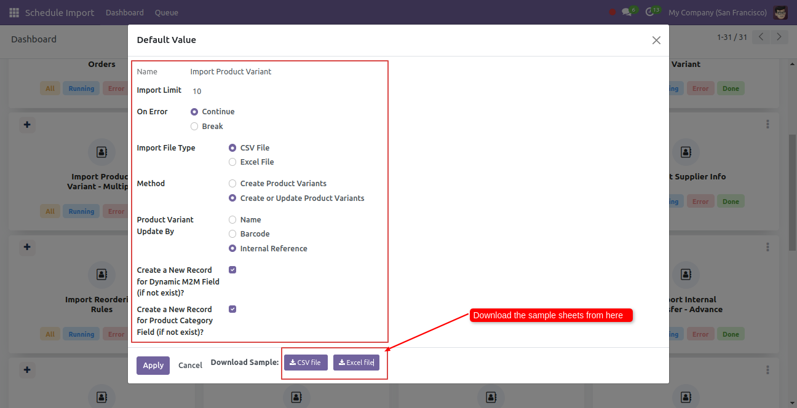Select Create Product Variants method
Viewport: 797px width, 408px height.
[x=232, y=183]
